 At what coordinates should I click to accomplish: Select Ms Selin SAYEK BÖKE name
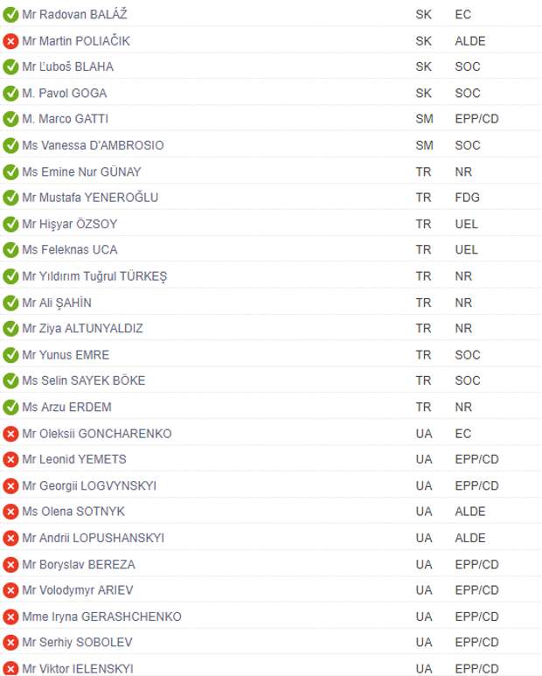84,380
